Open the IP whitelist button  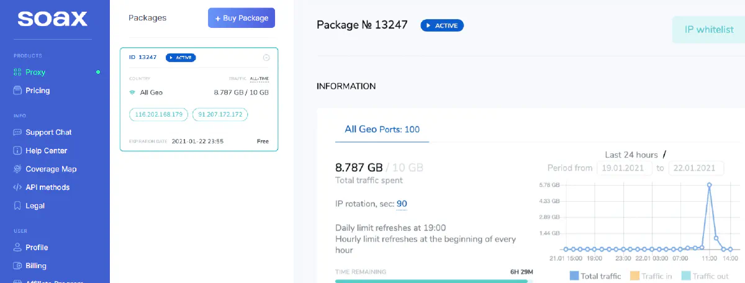pyautogui.click(x=708, y=29)
